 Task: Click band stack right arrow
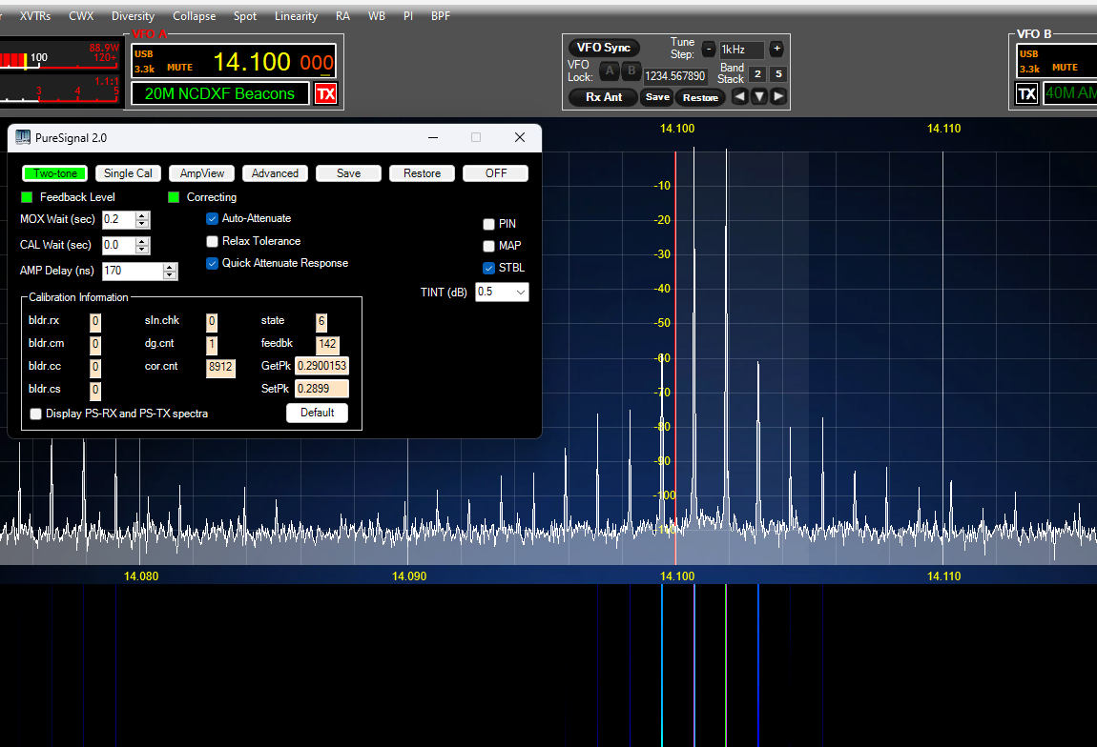778,96
